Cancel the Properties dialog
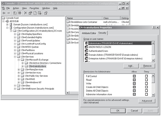The width and height of the screenshot is (161, 116). [x=134, y=111]
